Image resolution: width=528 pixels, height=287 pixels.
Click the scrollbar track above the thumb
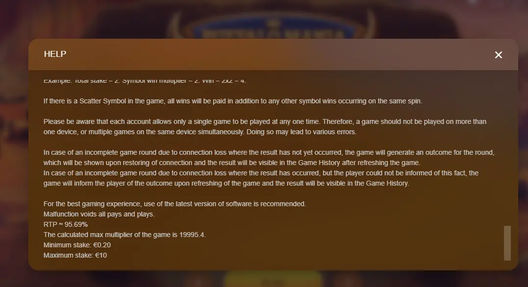click(x=507, y=148)
